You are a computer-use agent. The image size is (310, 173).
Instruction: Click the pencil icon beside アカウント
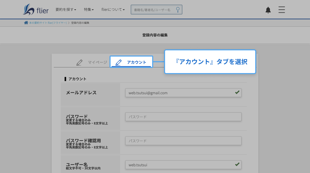119,62
